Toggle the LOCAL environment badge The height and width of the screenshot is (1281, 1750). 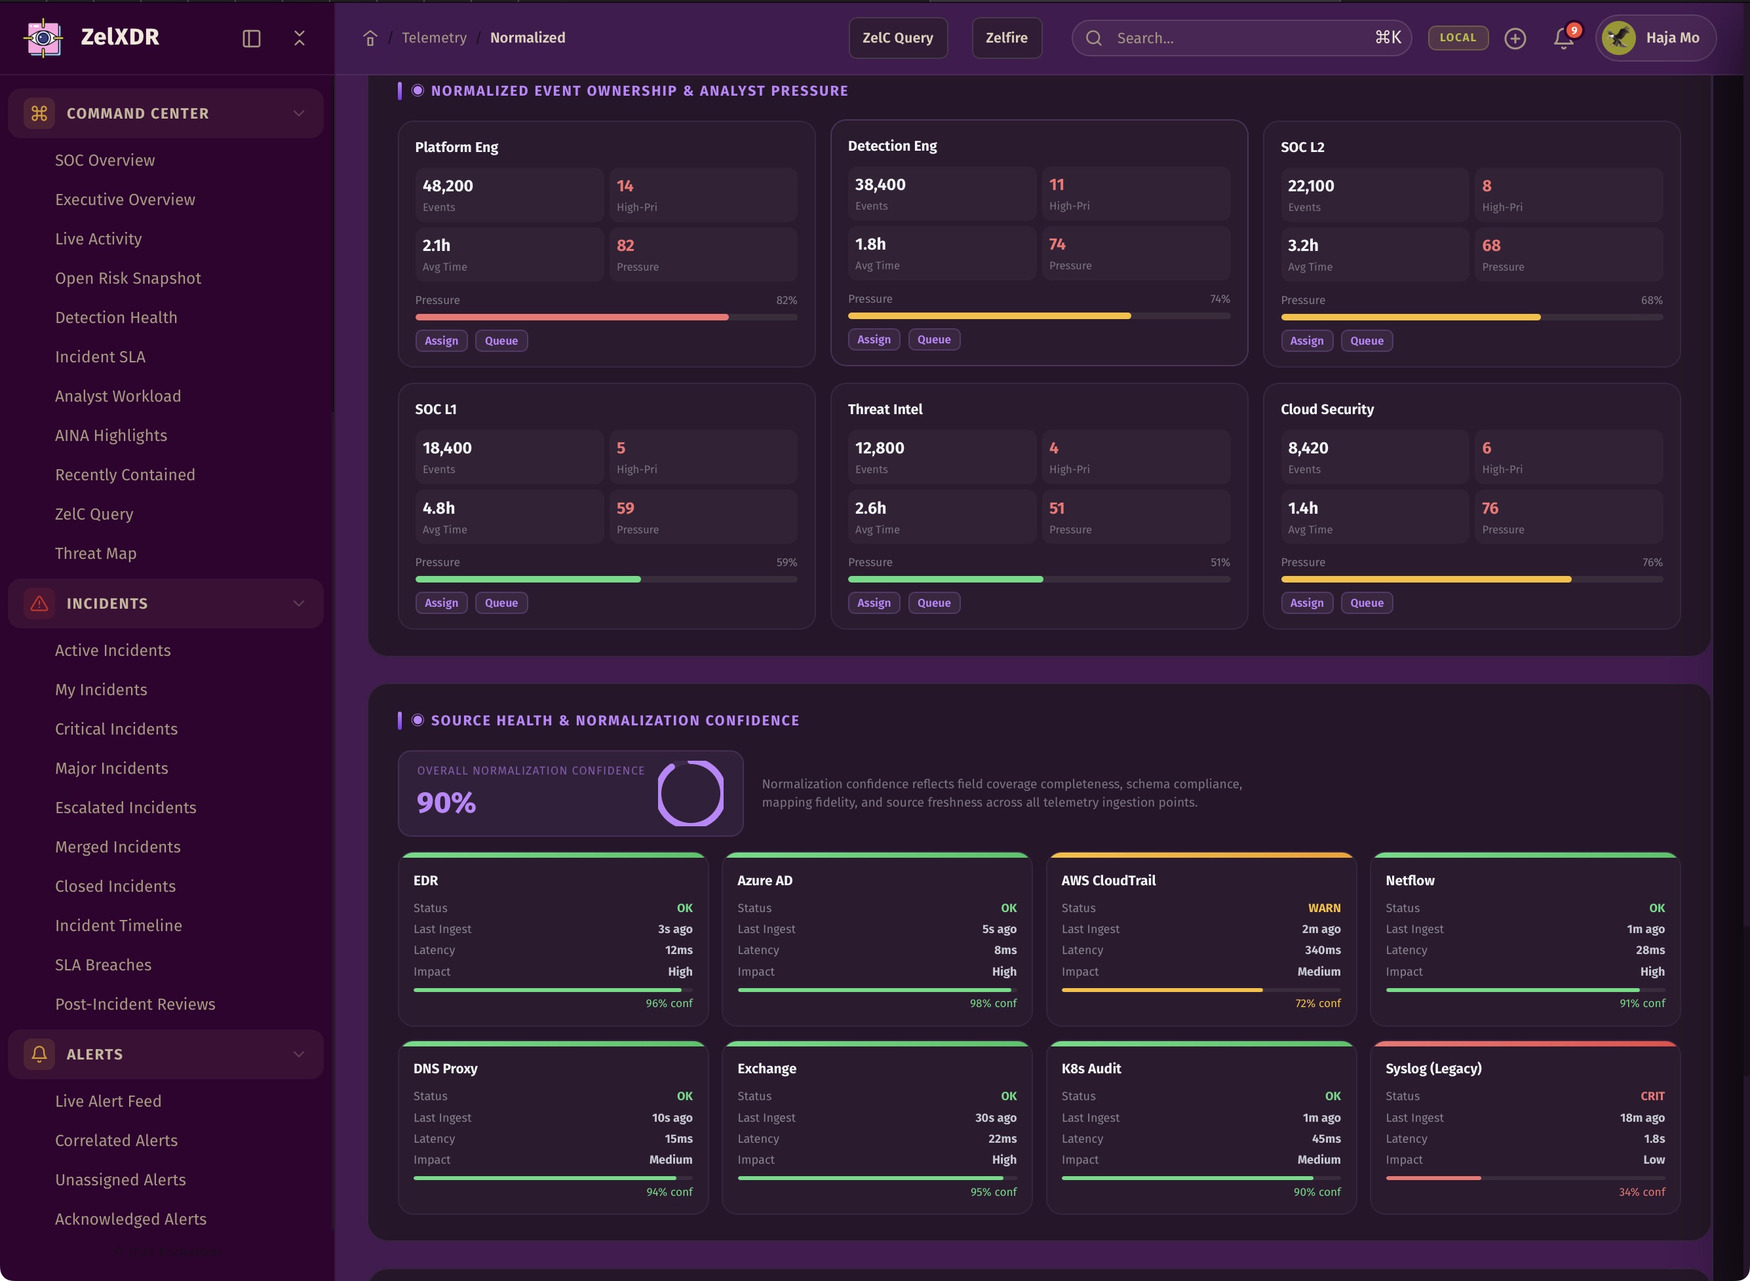click(x=1458, y=37)
